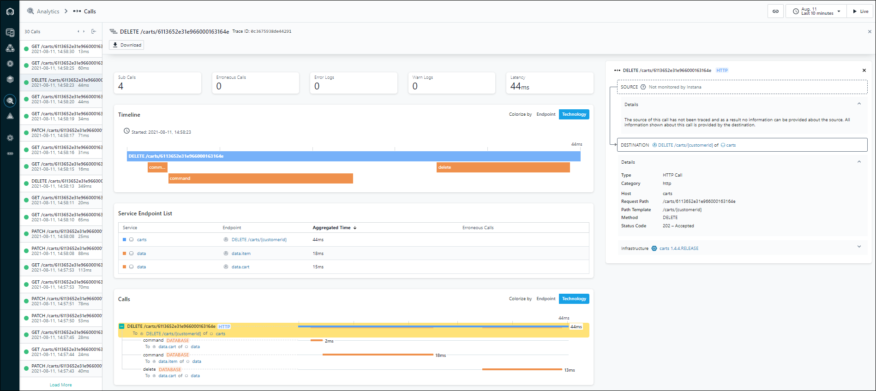The width and height of the screenshot is (876, 391).
Task: Open the GET call taking 113ms
Action: click(61, 267)
